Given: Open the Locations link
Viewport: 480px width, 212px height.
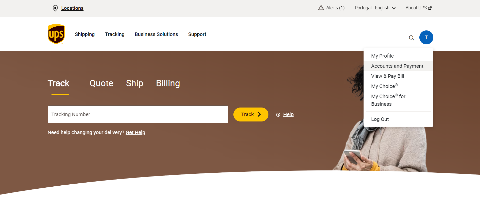Looking at the screenshot, I should click(x=72, y=8).
